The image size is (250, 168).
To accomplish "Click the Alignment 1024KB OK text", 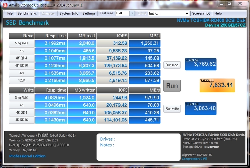I will pyautogui.click(x=197, y=155).
